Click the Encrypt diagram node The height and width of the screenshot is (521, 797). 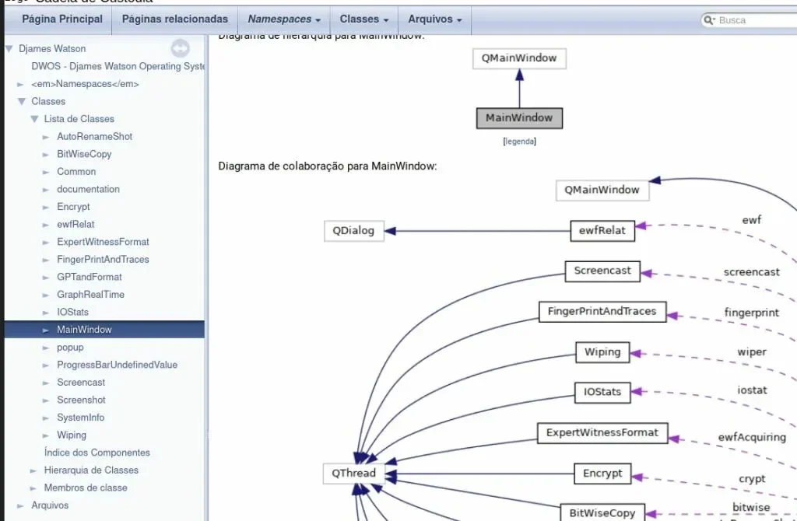coord(602,474)
